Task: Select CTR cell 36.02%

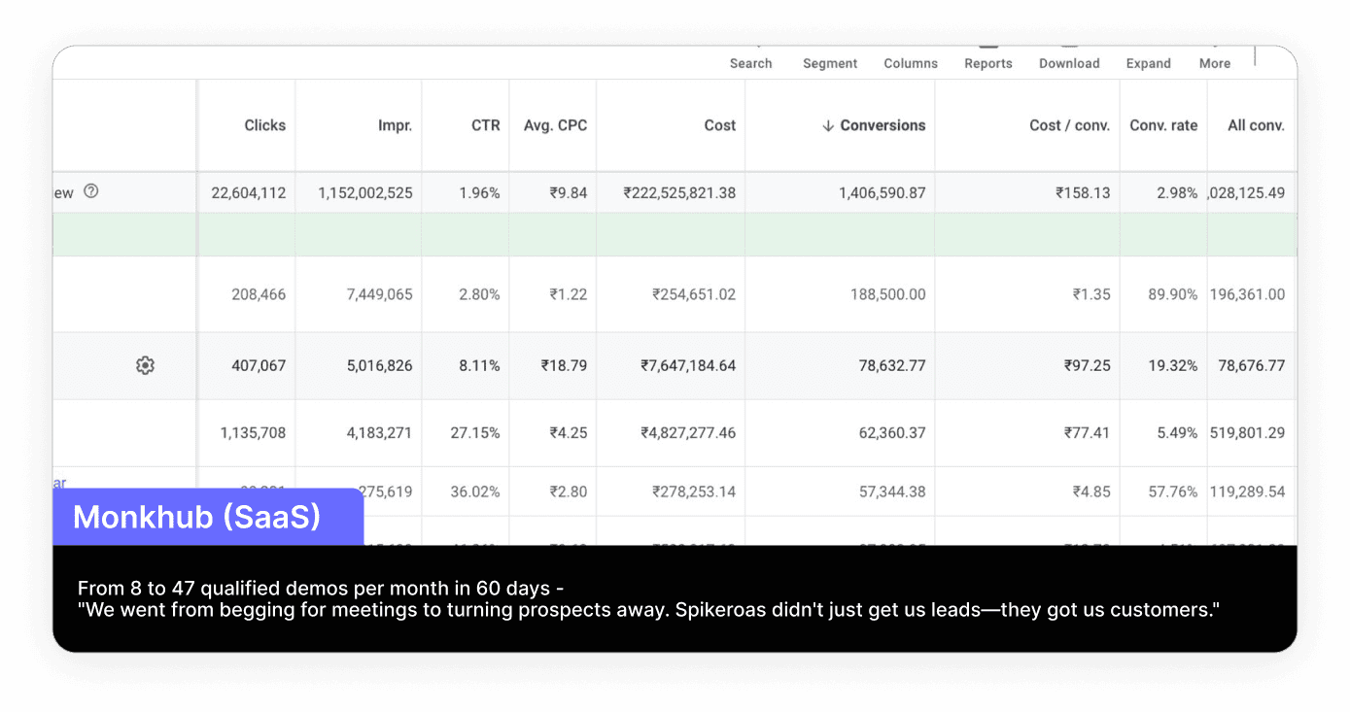Action: click(x=475, y=492)
